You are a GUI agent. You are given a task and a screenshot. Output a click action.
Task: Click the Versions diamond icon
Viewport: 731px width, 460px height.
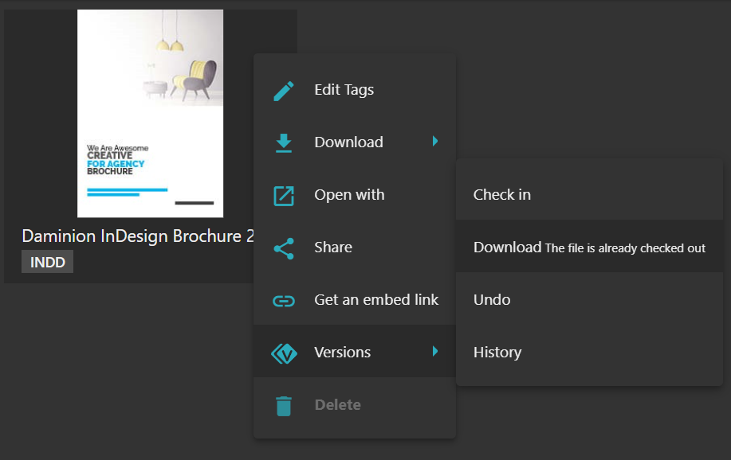point(284,353)
